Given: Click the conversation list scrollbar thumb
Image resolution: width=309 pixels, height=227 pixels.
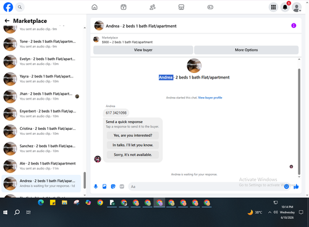Looking at the screenshot, I should pos(85,180).
